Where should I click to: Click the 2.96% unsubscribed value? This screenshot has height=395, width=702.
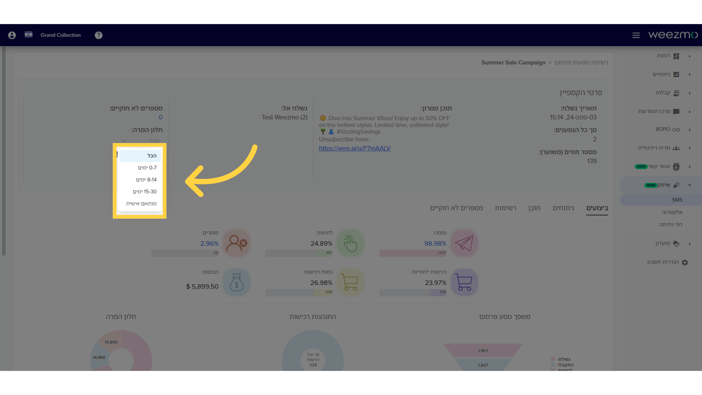[209, 244]
